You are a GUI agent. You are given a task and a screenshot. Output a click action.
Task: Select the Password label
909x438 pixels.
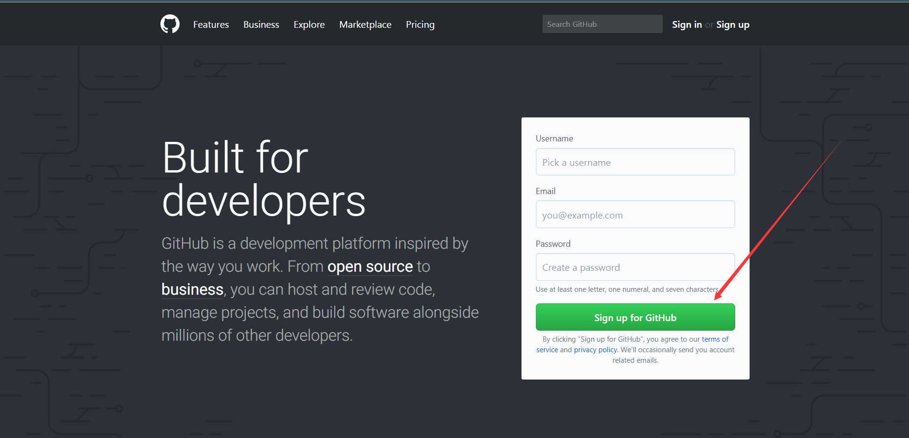(553, 244)
